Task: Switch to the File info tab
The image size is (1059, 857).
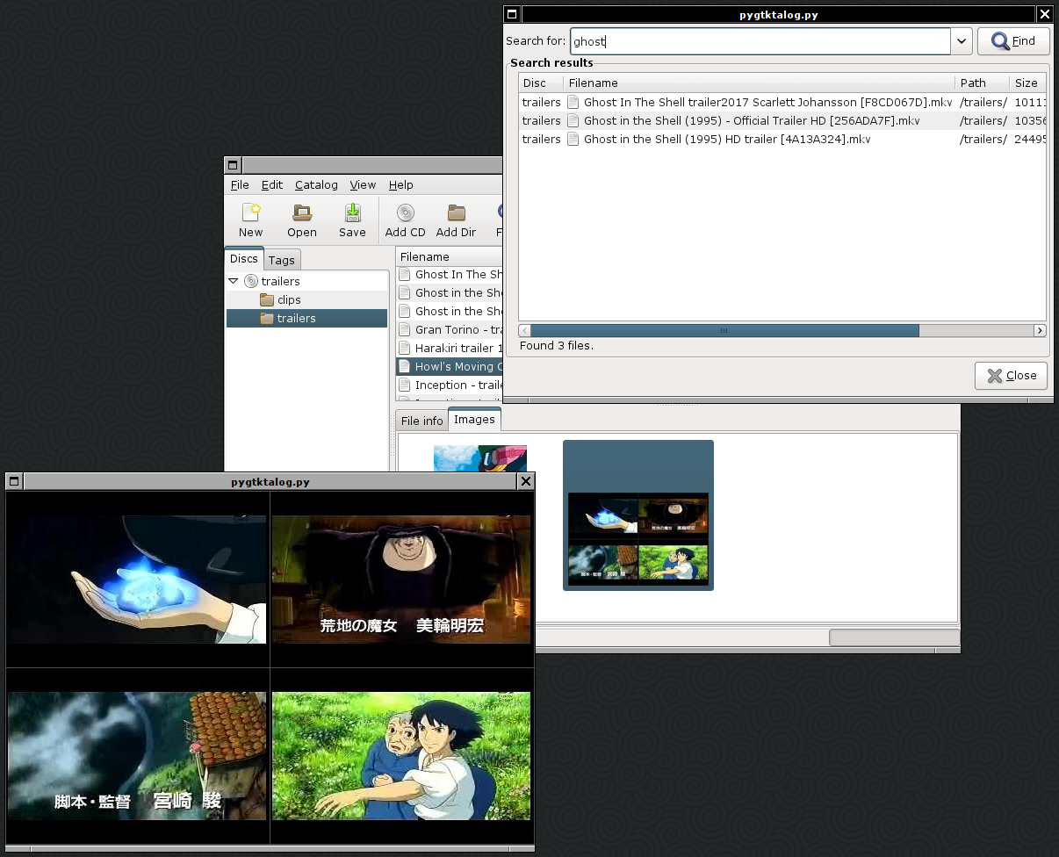Action: coord(421,421)
